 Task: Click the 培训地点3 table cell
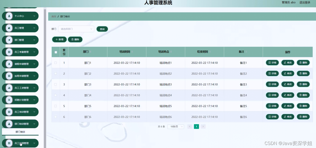pos(166,84)
